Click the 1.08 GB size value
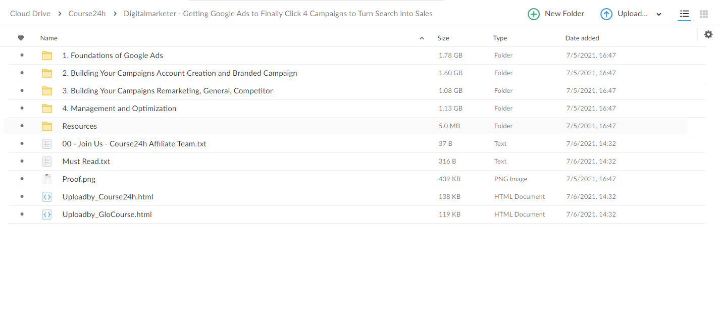Image resolution: width=720 pixels, height=318 pixels. 450,91
